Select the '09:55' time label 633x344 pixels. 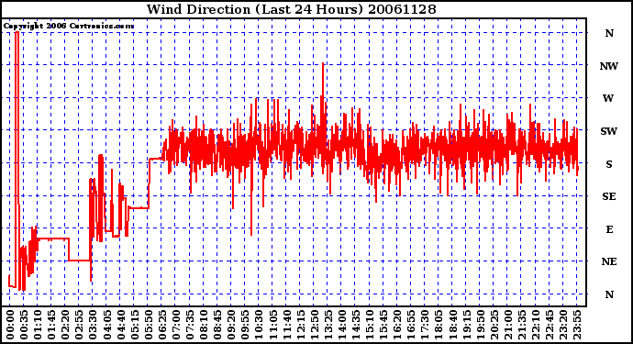point(245,326)
